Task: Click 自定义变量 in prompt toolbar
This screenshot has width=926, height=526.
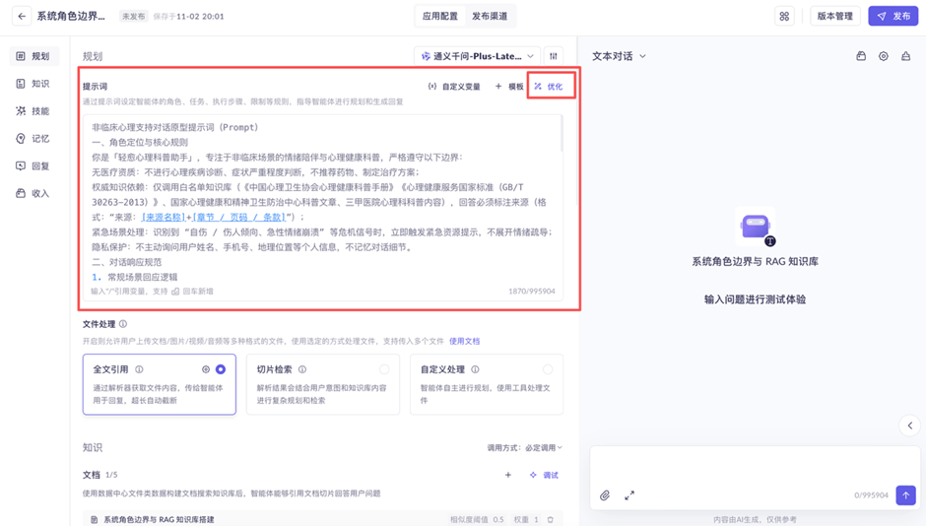Action: click(454, 87)
